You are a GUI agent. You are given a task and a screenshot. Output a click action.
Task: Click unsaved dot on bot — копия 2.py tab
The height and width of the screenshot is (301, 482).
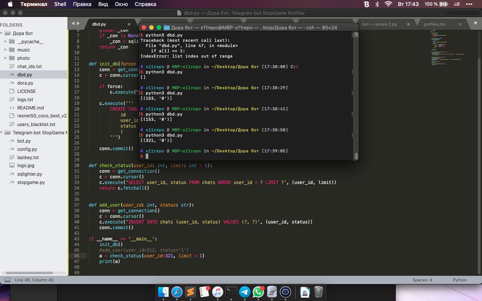pos(408,24)
